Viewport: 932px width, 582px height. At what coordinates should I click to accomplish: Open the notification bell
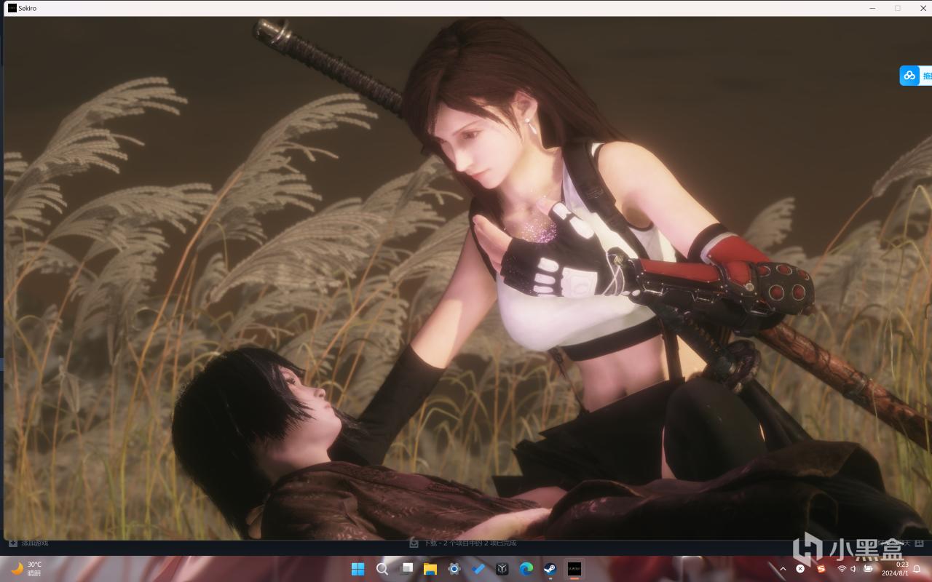[917, 569]
